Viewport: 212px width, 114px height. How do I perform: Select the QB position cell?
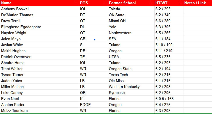[83, 93]
